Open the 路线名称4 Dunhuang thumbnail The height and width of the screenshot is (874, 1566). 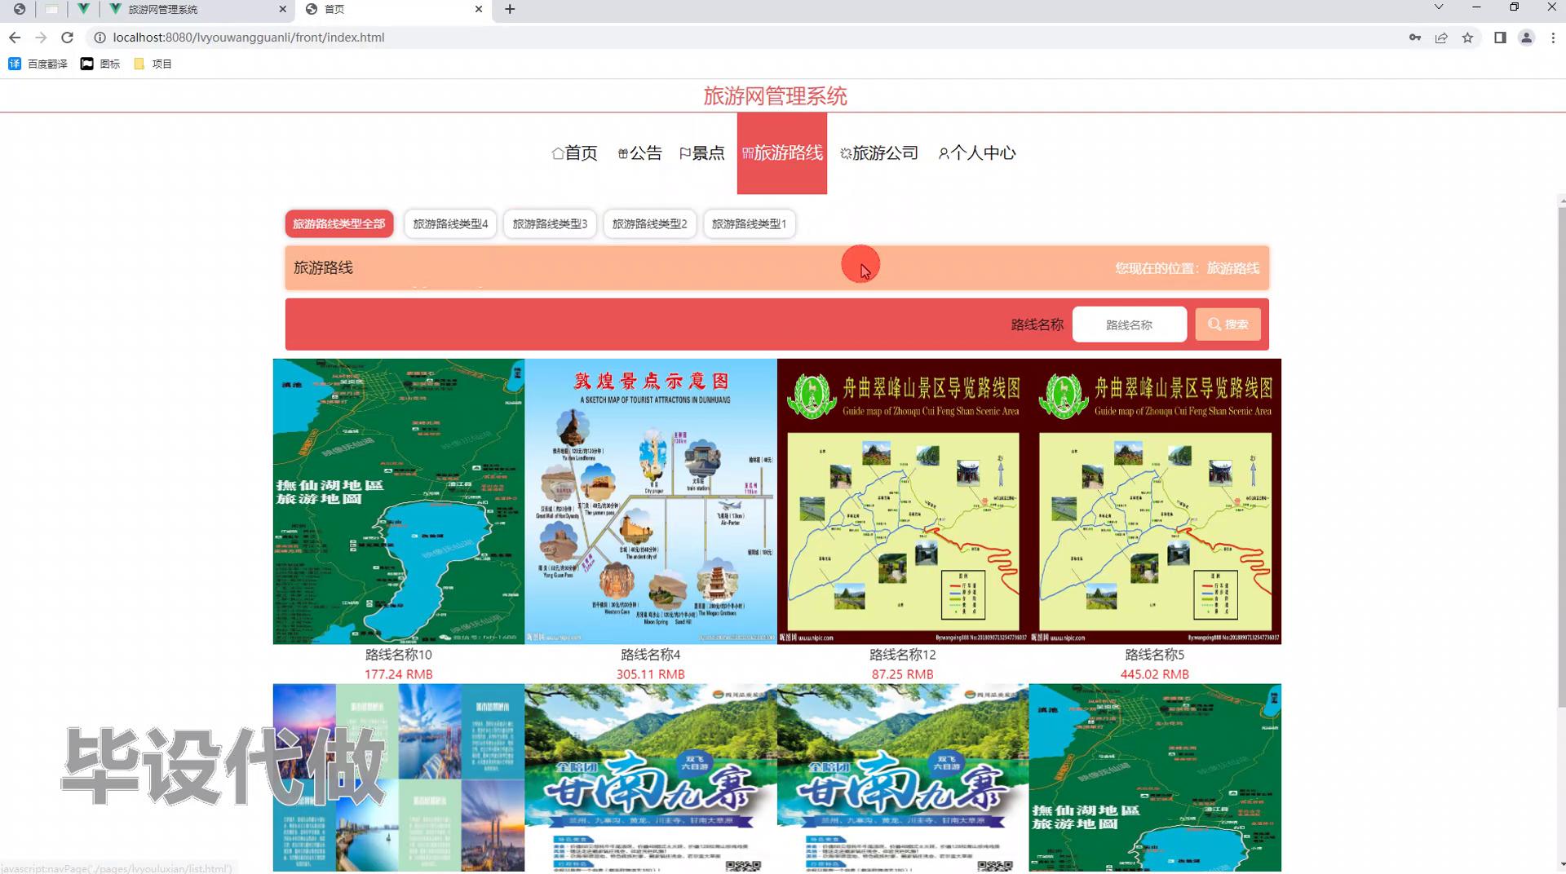point(651,501)
